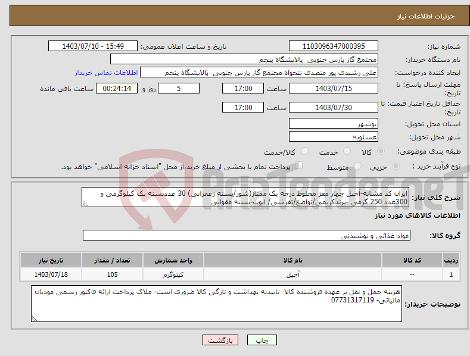This screenshot has width=470, height=356.
Task: Click the کیلوگرم unit cell
Action: tap(173, 274)
